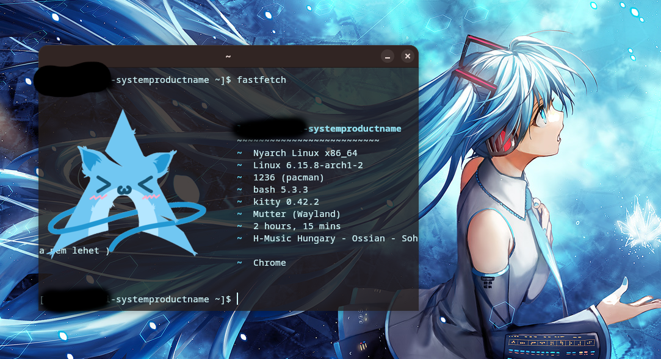Select the 'Mutter (Wayland)' line

(x=297, y=214)
